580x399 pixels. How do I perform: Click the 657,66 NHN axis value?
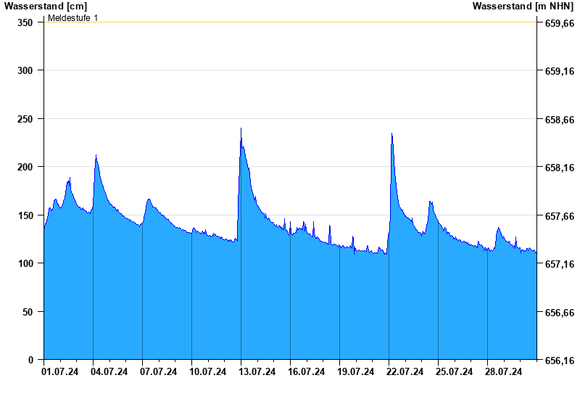coord(560,216)
